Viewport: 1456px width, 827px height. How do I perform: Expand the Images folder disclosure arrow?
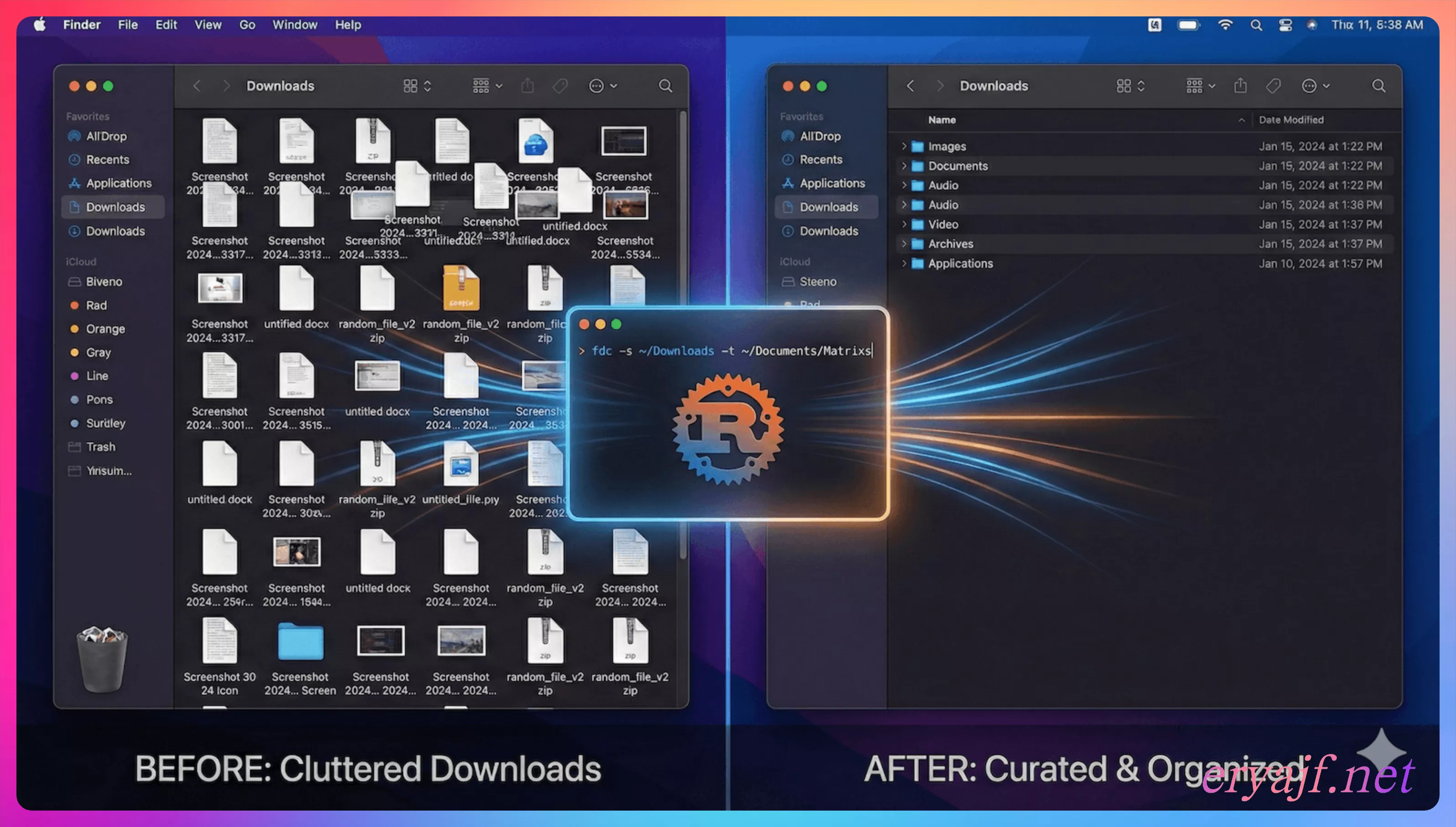[x=904, y=146]
